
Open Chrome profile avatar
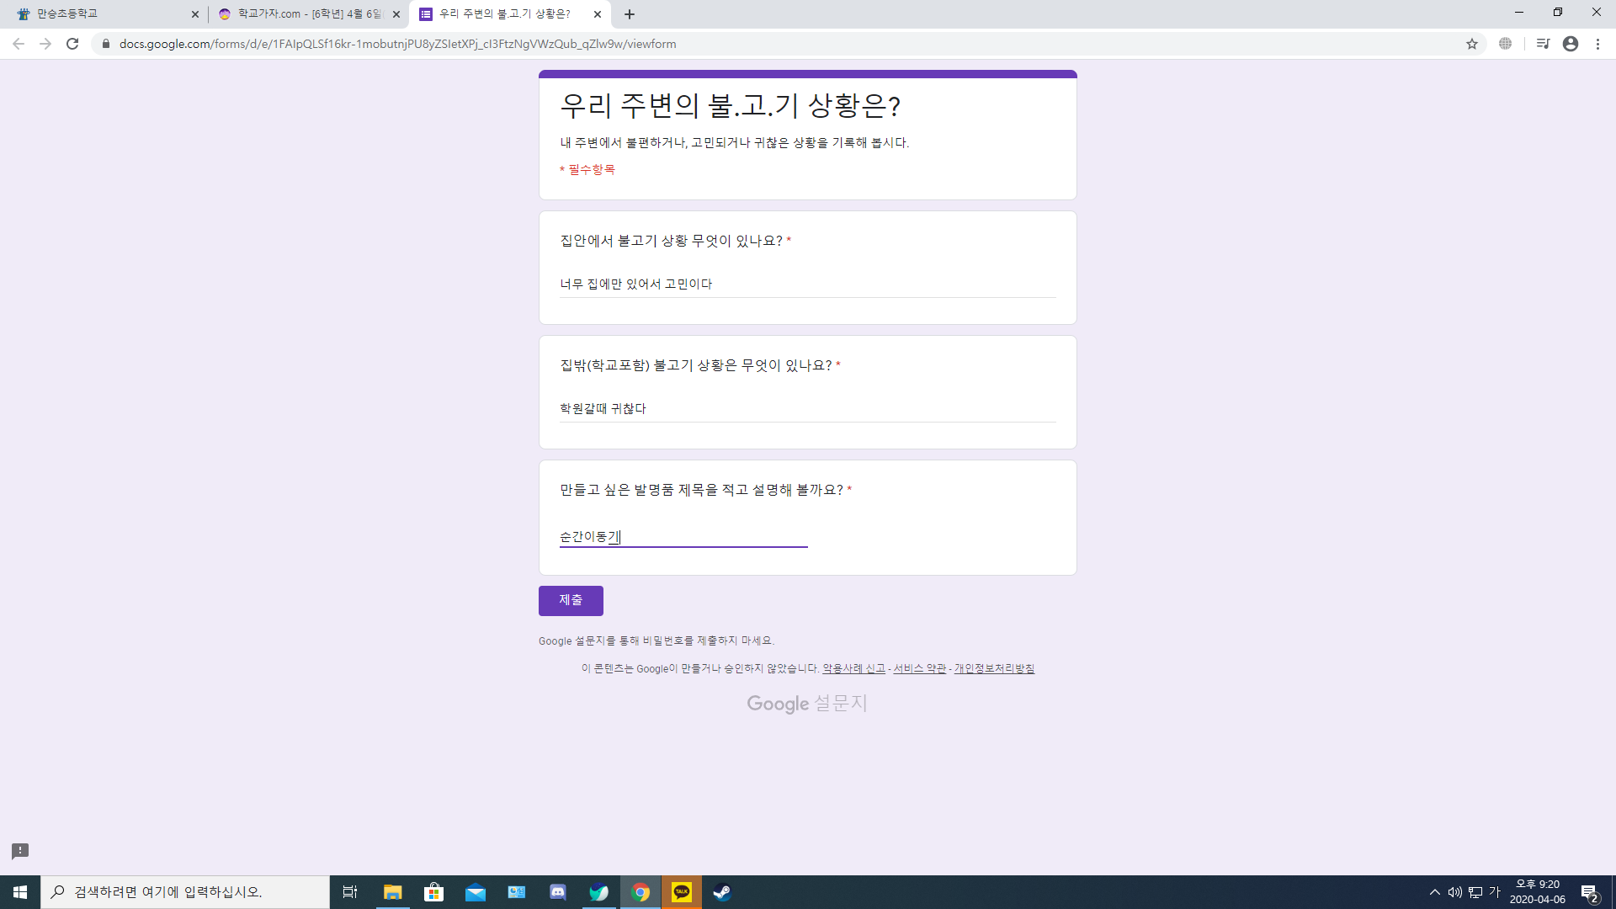(x=1571, y=44)
